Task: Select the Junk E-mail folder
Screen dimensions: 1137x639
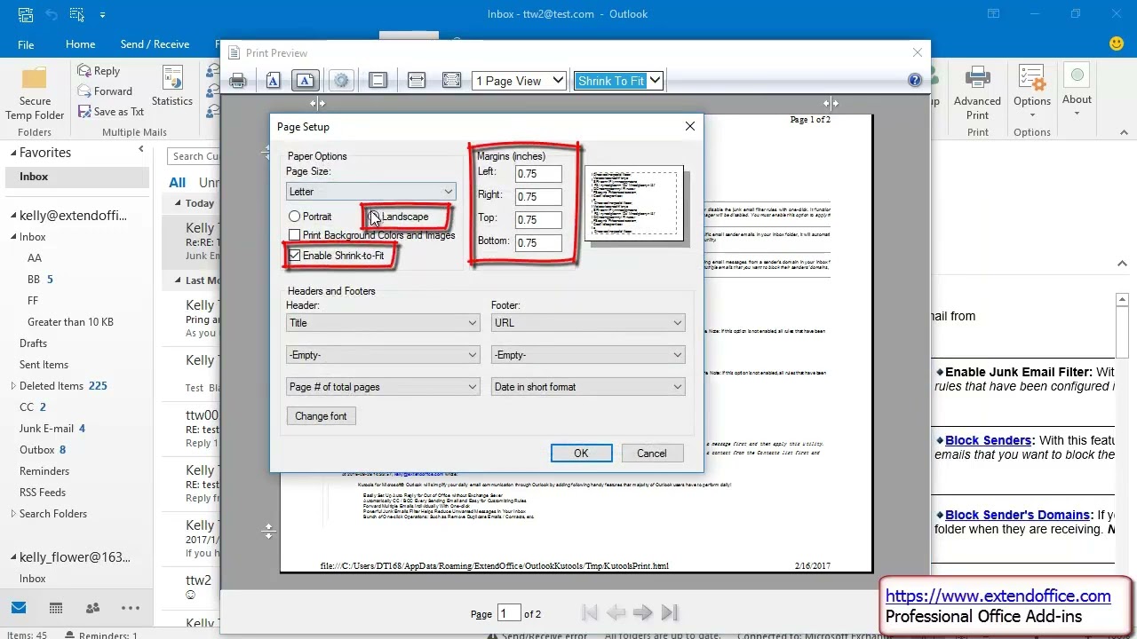Action: coord(46,429)
